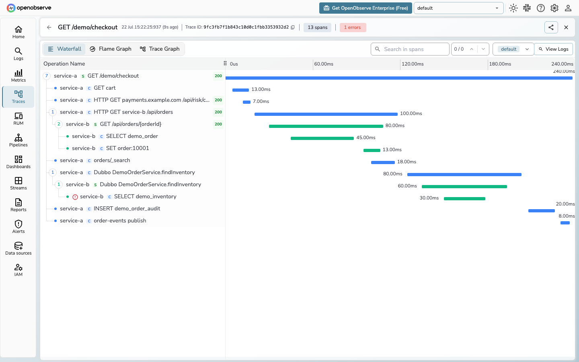Image resolution: width=579 pixels, height=362 pixels.
Task: Toggle light/dark theme icon
Action: [513, 8]
